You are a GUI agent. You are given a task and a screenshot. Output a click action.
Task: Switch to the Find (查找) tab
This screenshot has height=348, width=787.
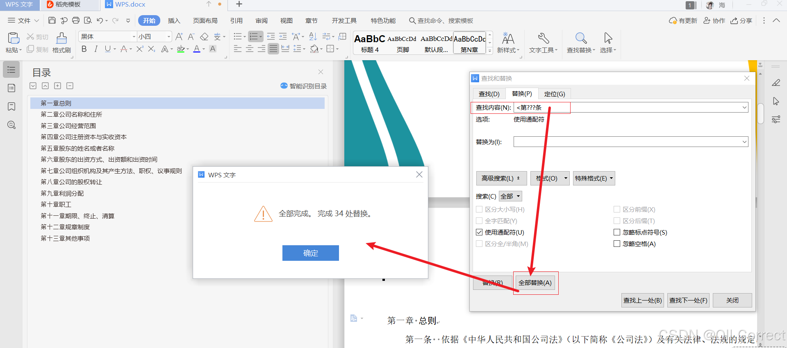coord(489,94)
